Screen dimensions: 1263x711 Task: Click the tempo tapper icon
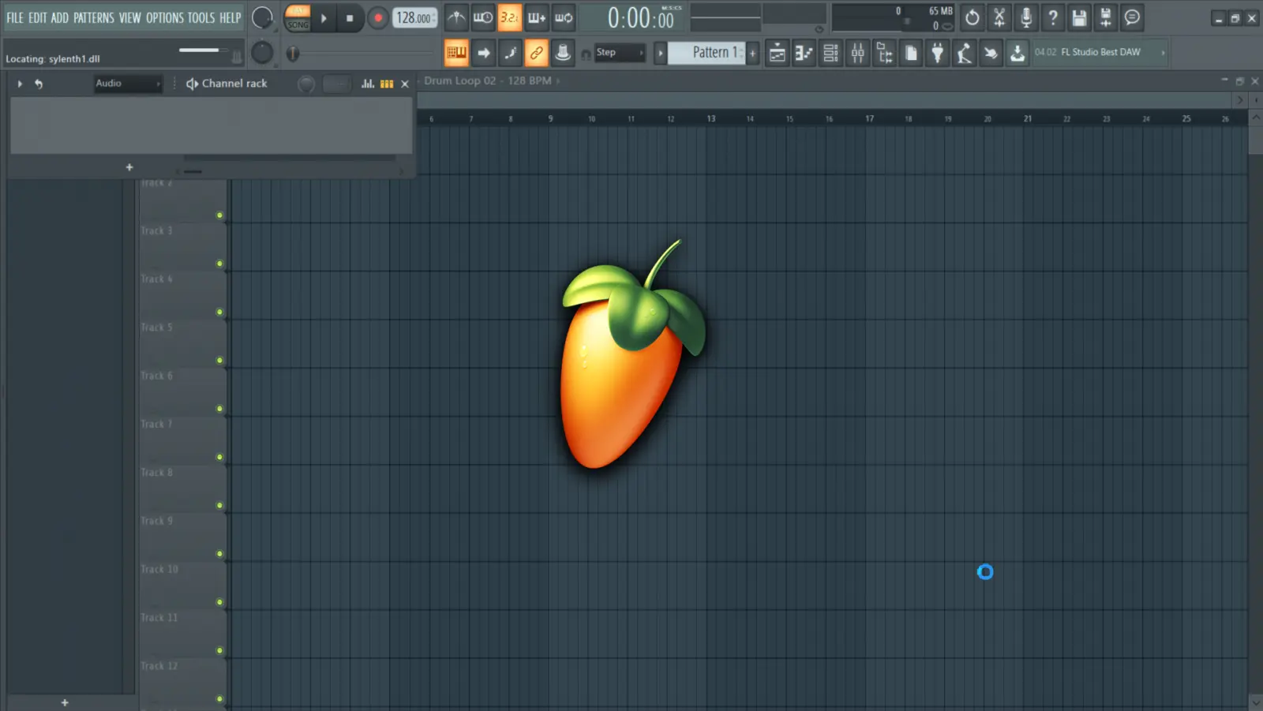click(x=965, y=53)
